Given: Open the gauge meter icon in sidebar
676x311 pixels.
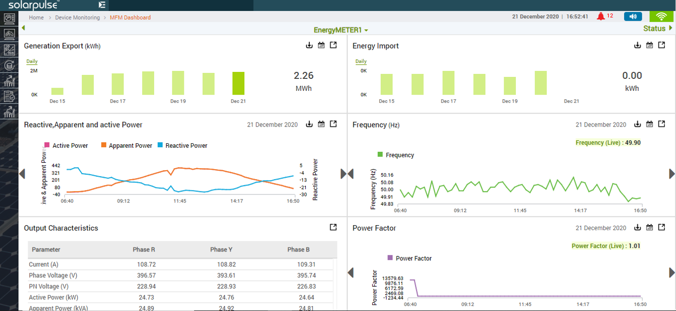Looking at the screenshot, I should point(10,35).
